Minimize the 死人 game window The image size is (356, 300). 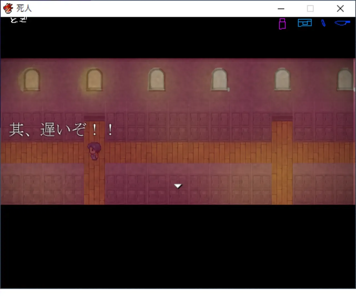(x=281, y=9)
